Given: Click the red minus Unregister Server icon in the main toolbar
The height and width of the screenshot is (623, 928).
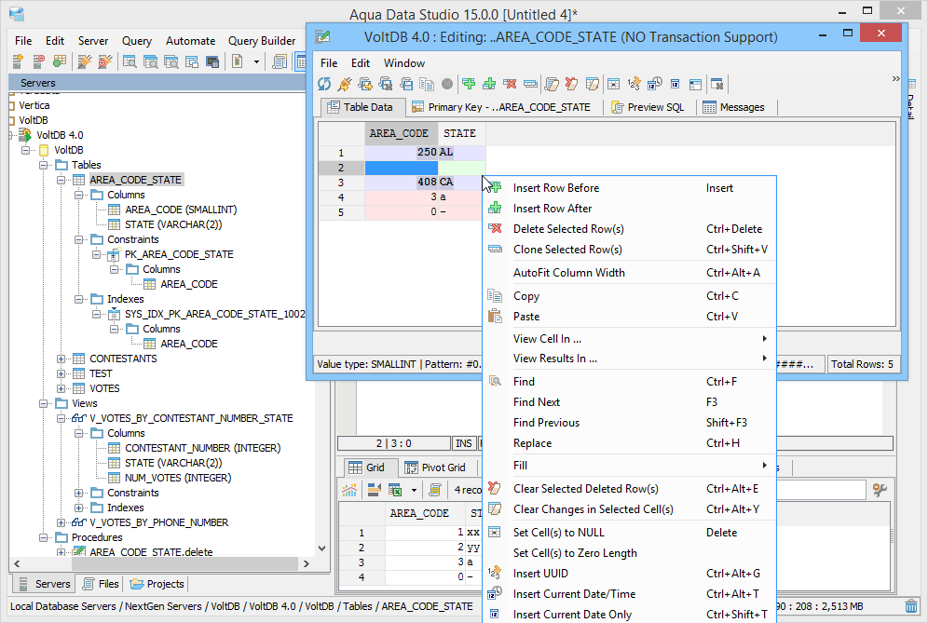Looking at the screenshot, I should (x=38, y=61).
